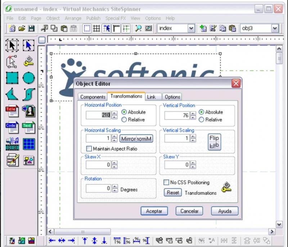Select the group selection arrow tool
This screenshot has width=288, height=247.
[x=12, y=45]
